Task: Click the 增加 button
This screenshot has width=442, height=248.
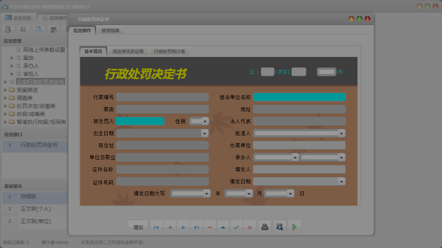Action: pyautogui.click(x=138, y=227)
